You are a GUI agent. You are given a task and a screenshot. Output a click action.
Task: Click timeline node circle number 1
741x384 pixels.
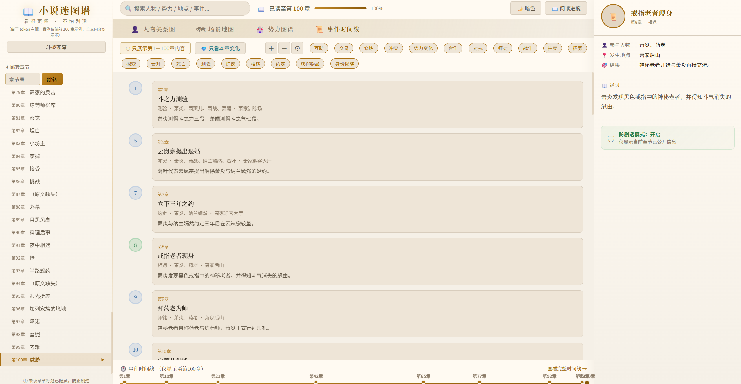[x=135, y=88]
